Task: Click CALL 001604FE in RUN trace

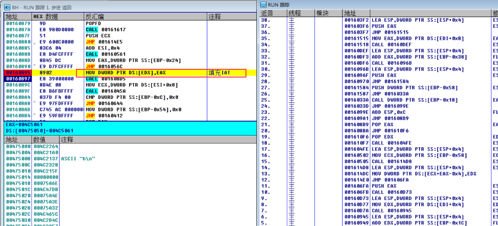Action: (x=392, y=143)
